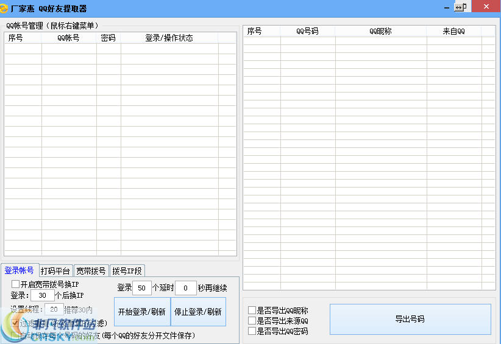Tick 是否导出QQ密码 checkbox

(x=252, y=331)
